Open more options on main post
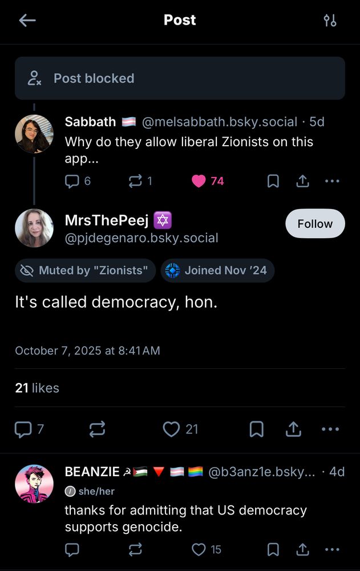The image size is (360, 571). 330,429
